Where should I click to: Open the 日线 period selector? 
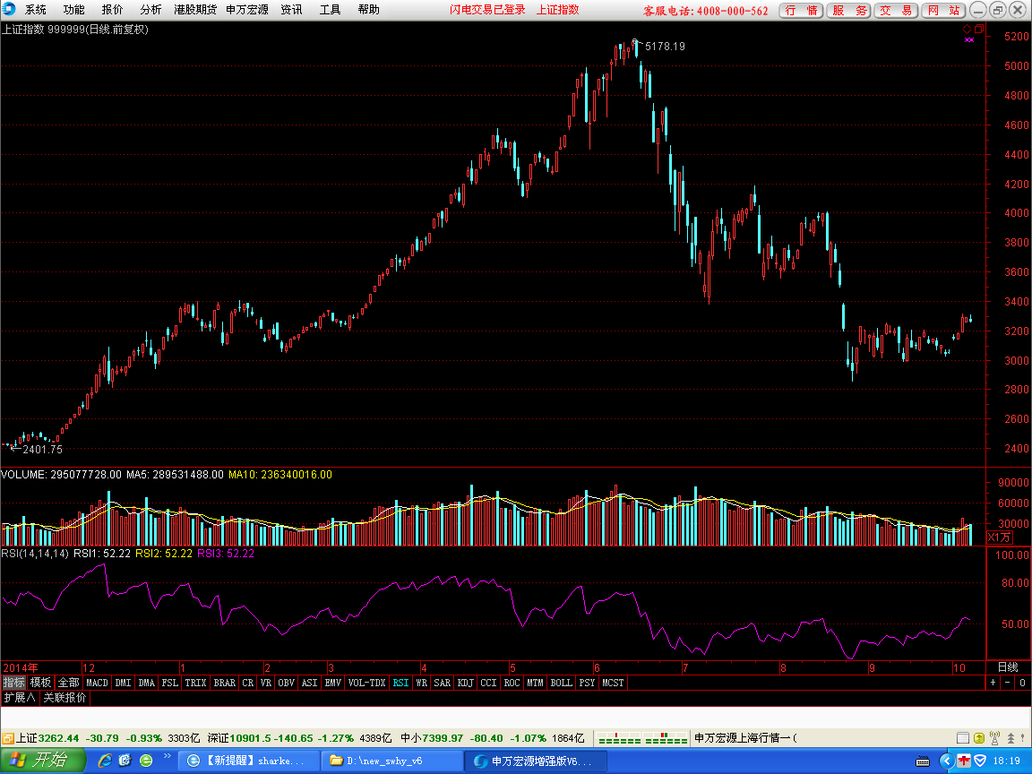pos(1008,667)
